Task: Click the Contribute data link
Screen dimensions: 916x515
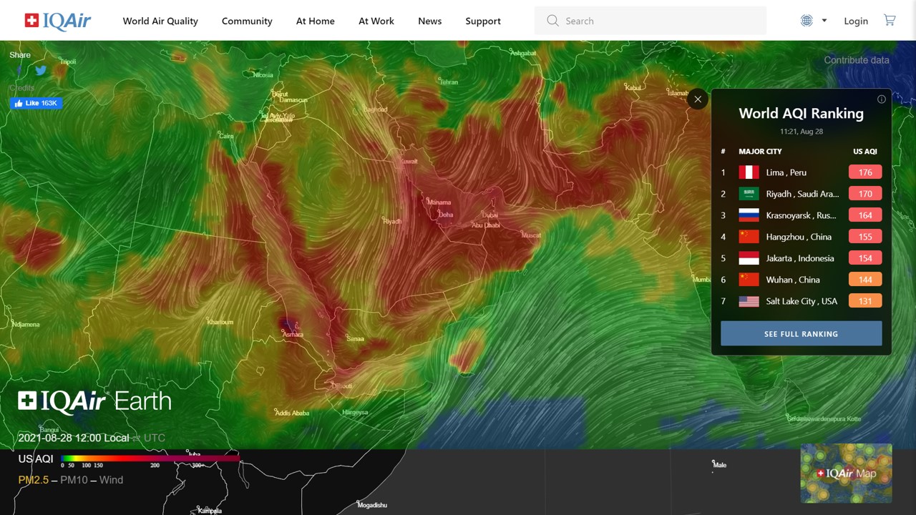Action: coord(857,60)
